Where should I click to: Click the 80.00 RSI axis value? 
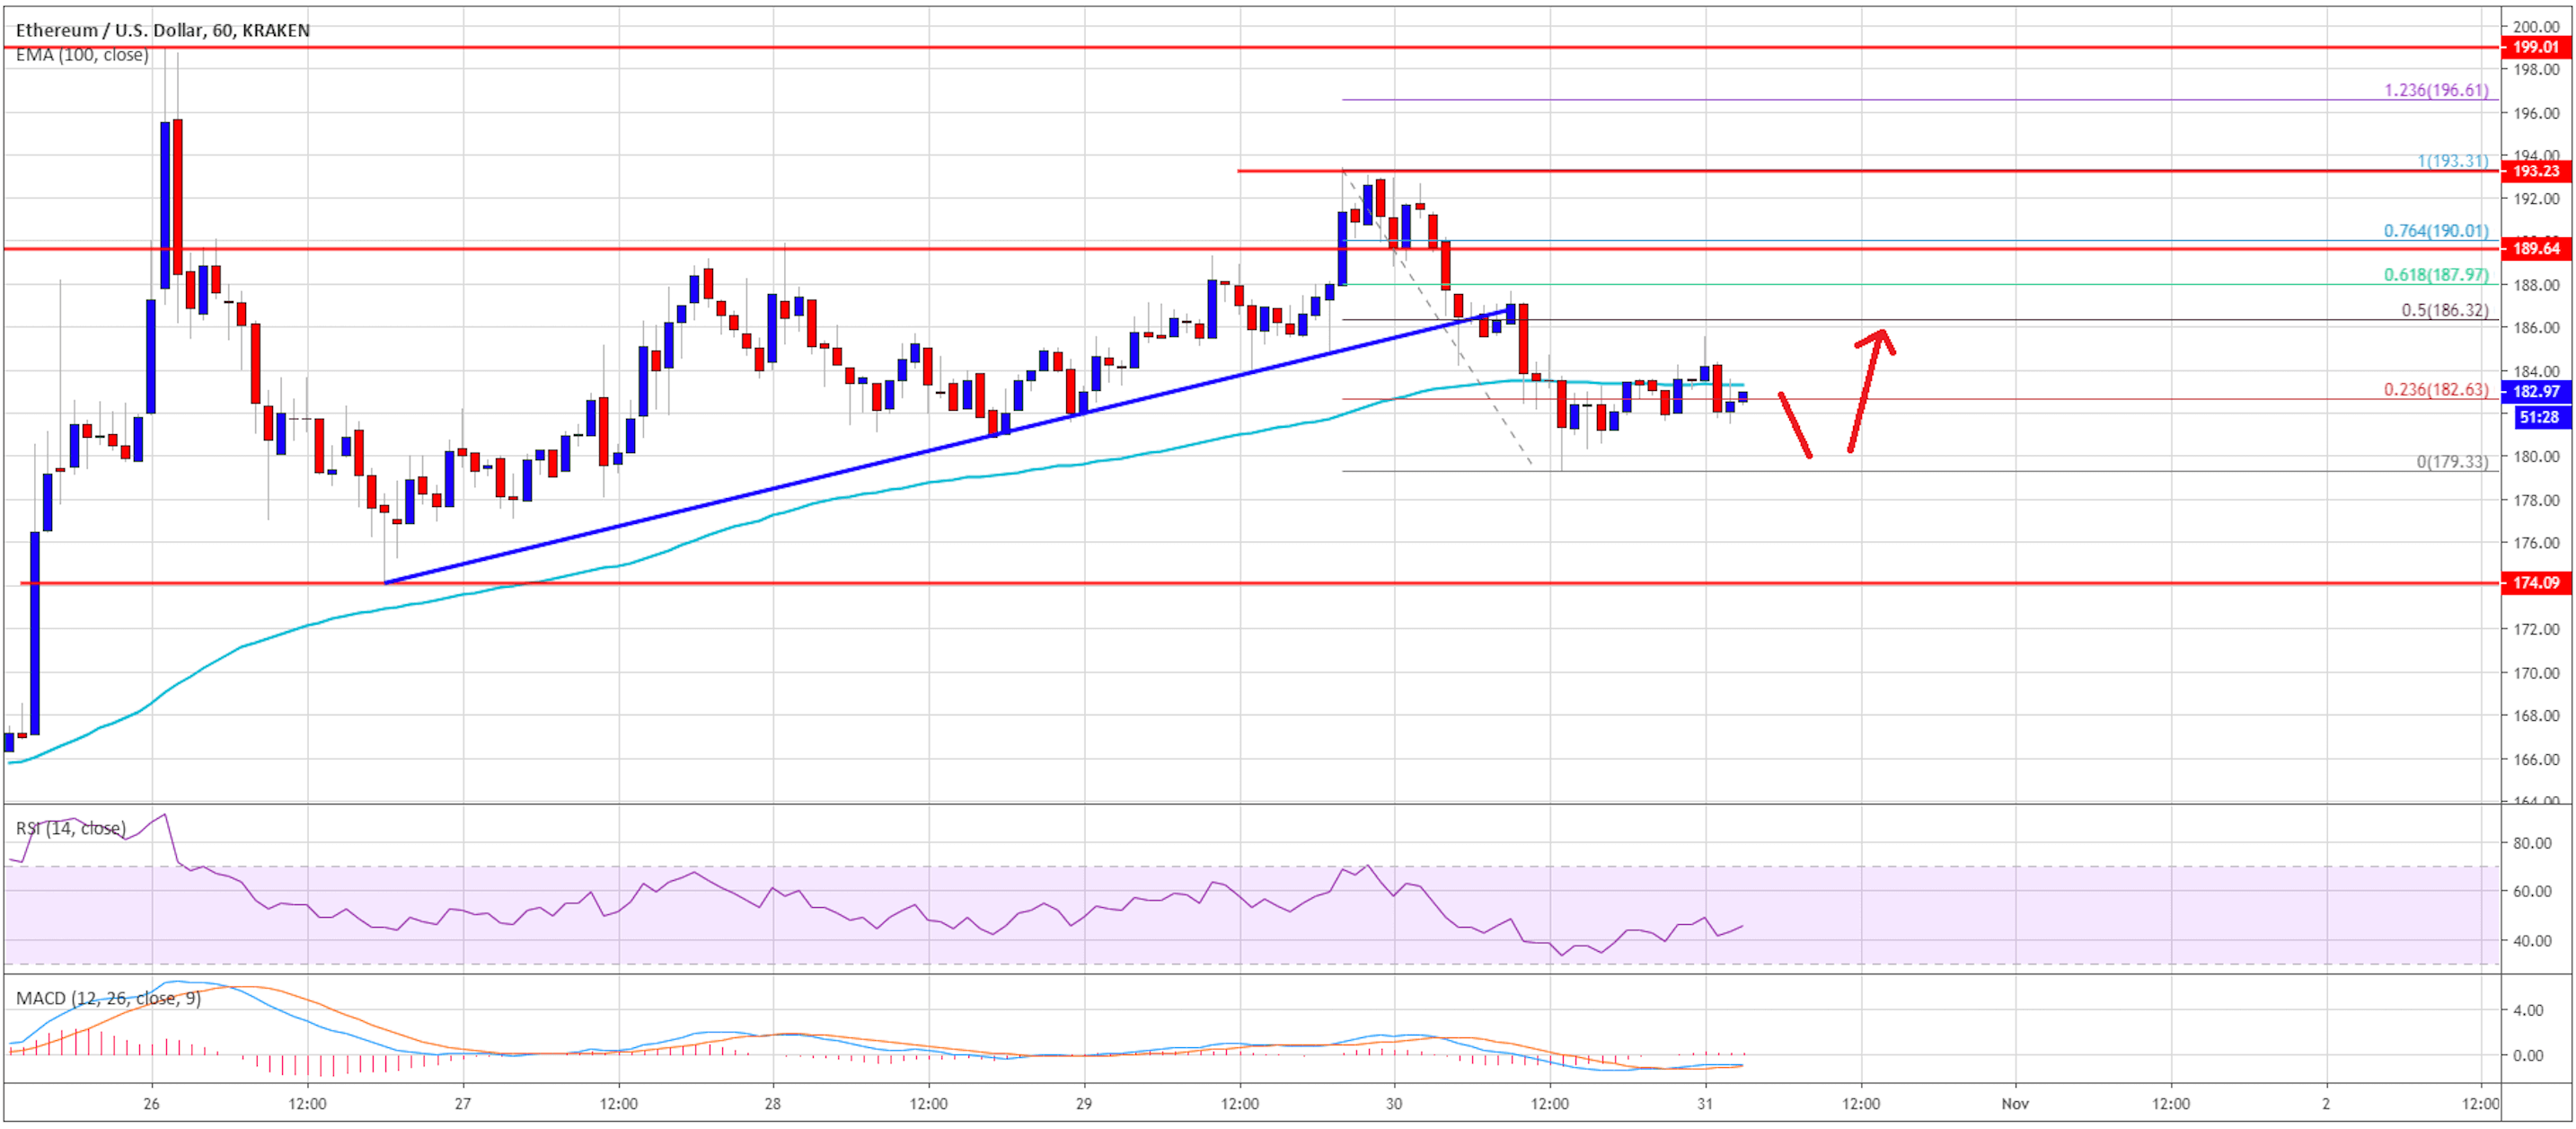pyautogui.click(x=2532, y=843)
